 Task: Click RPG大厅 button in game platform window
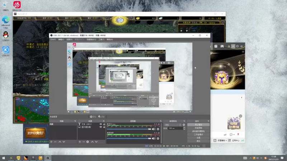(35, 133)
